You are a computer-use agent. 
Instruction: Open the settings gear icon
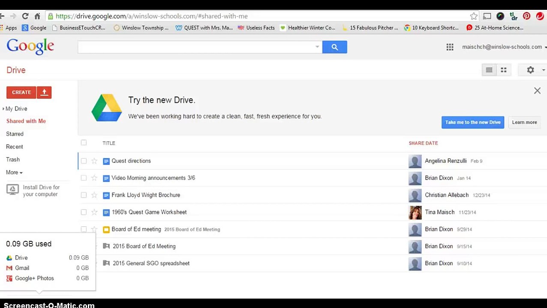530,70
